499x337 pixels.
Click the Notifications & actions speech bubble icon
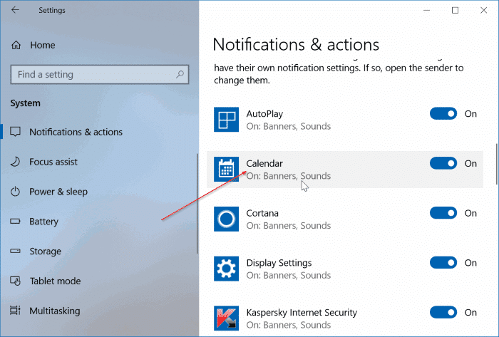pyautogui.click(x=15, y=132)
